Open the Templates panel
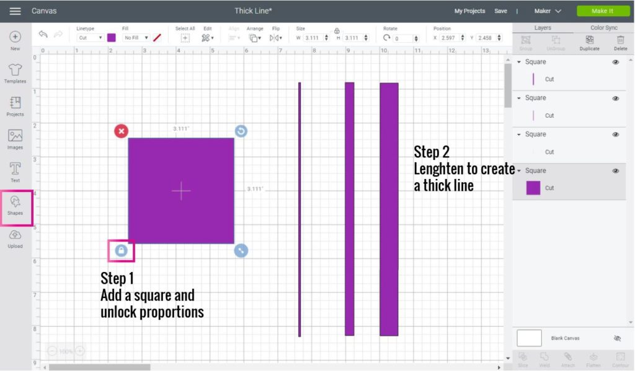635x371 pixels. 15,73
